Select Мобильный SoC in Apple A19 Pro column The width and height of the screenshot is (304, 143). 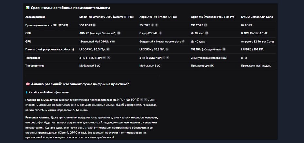pos(150,66)
